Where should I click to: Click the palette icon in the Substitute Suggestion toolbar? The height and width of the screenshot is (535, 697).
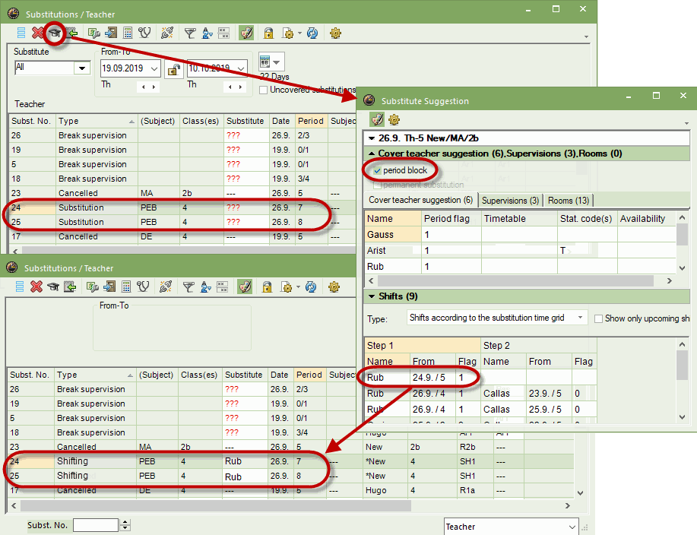pos(377,119)
